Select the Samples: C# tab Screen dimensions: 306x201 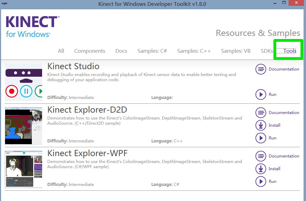click(x=152, y=51)
